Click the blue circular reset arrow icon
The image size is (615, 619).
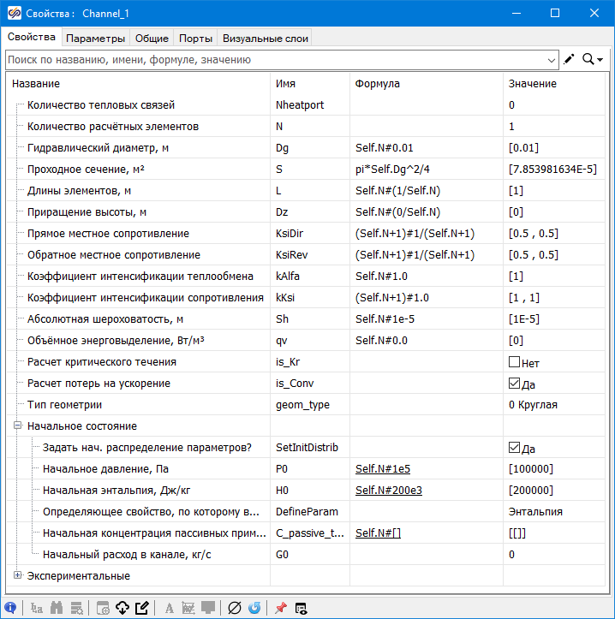[x=254, y=608]
